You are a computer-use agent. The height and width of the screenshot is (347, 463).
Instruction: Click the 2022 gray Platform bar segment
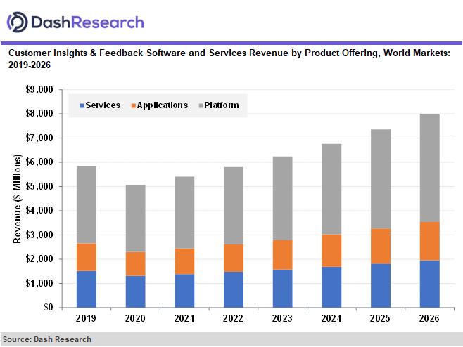pyautogui.click(x=234, y=205)
